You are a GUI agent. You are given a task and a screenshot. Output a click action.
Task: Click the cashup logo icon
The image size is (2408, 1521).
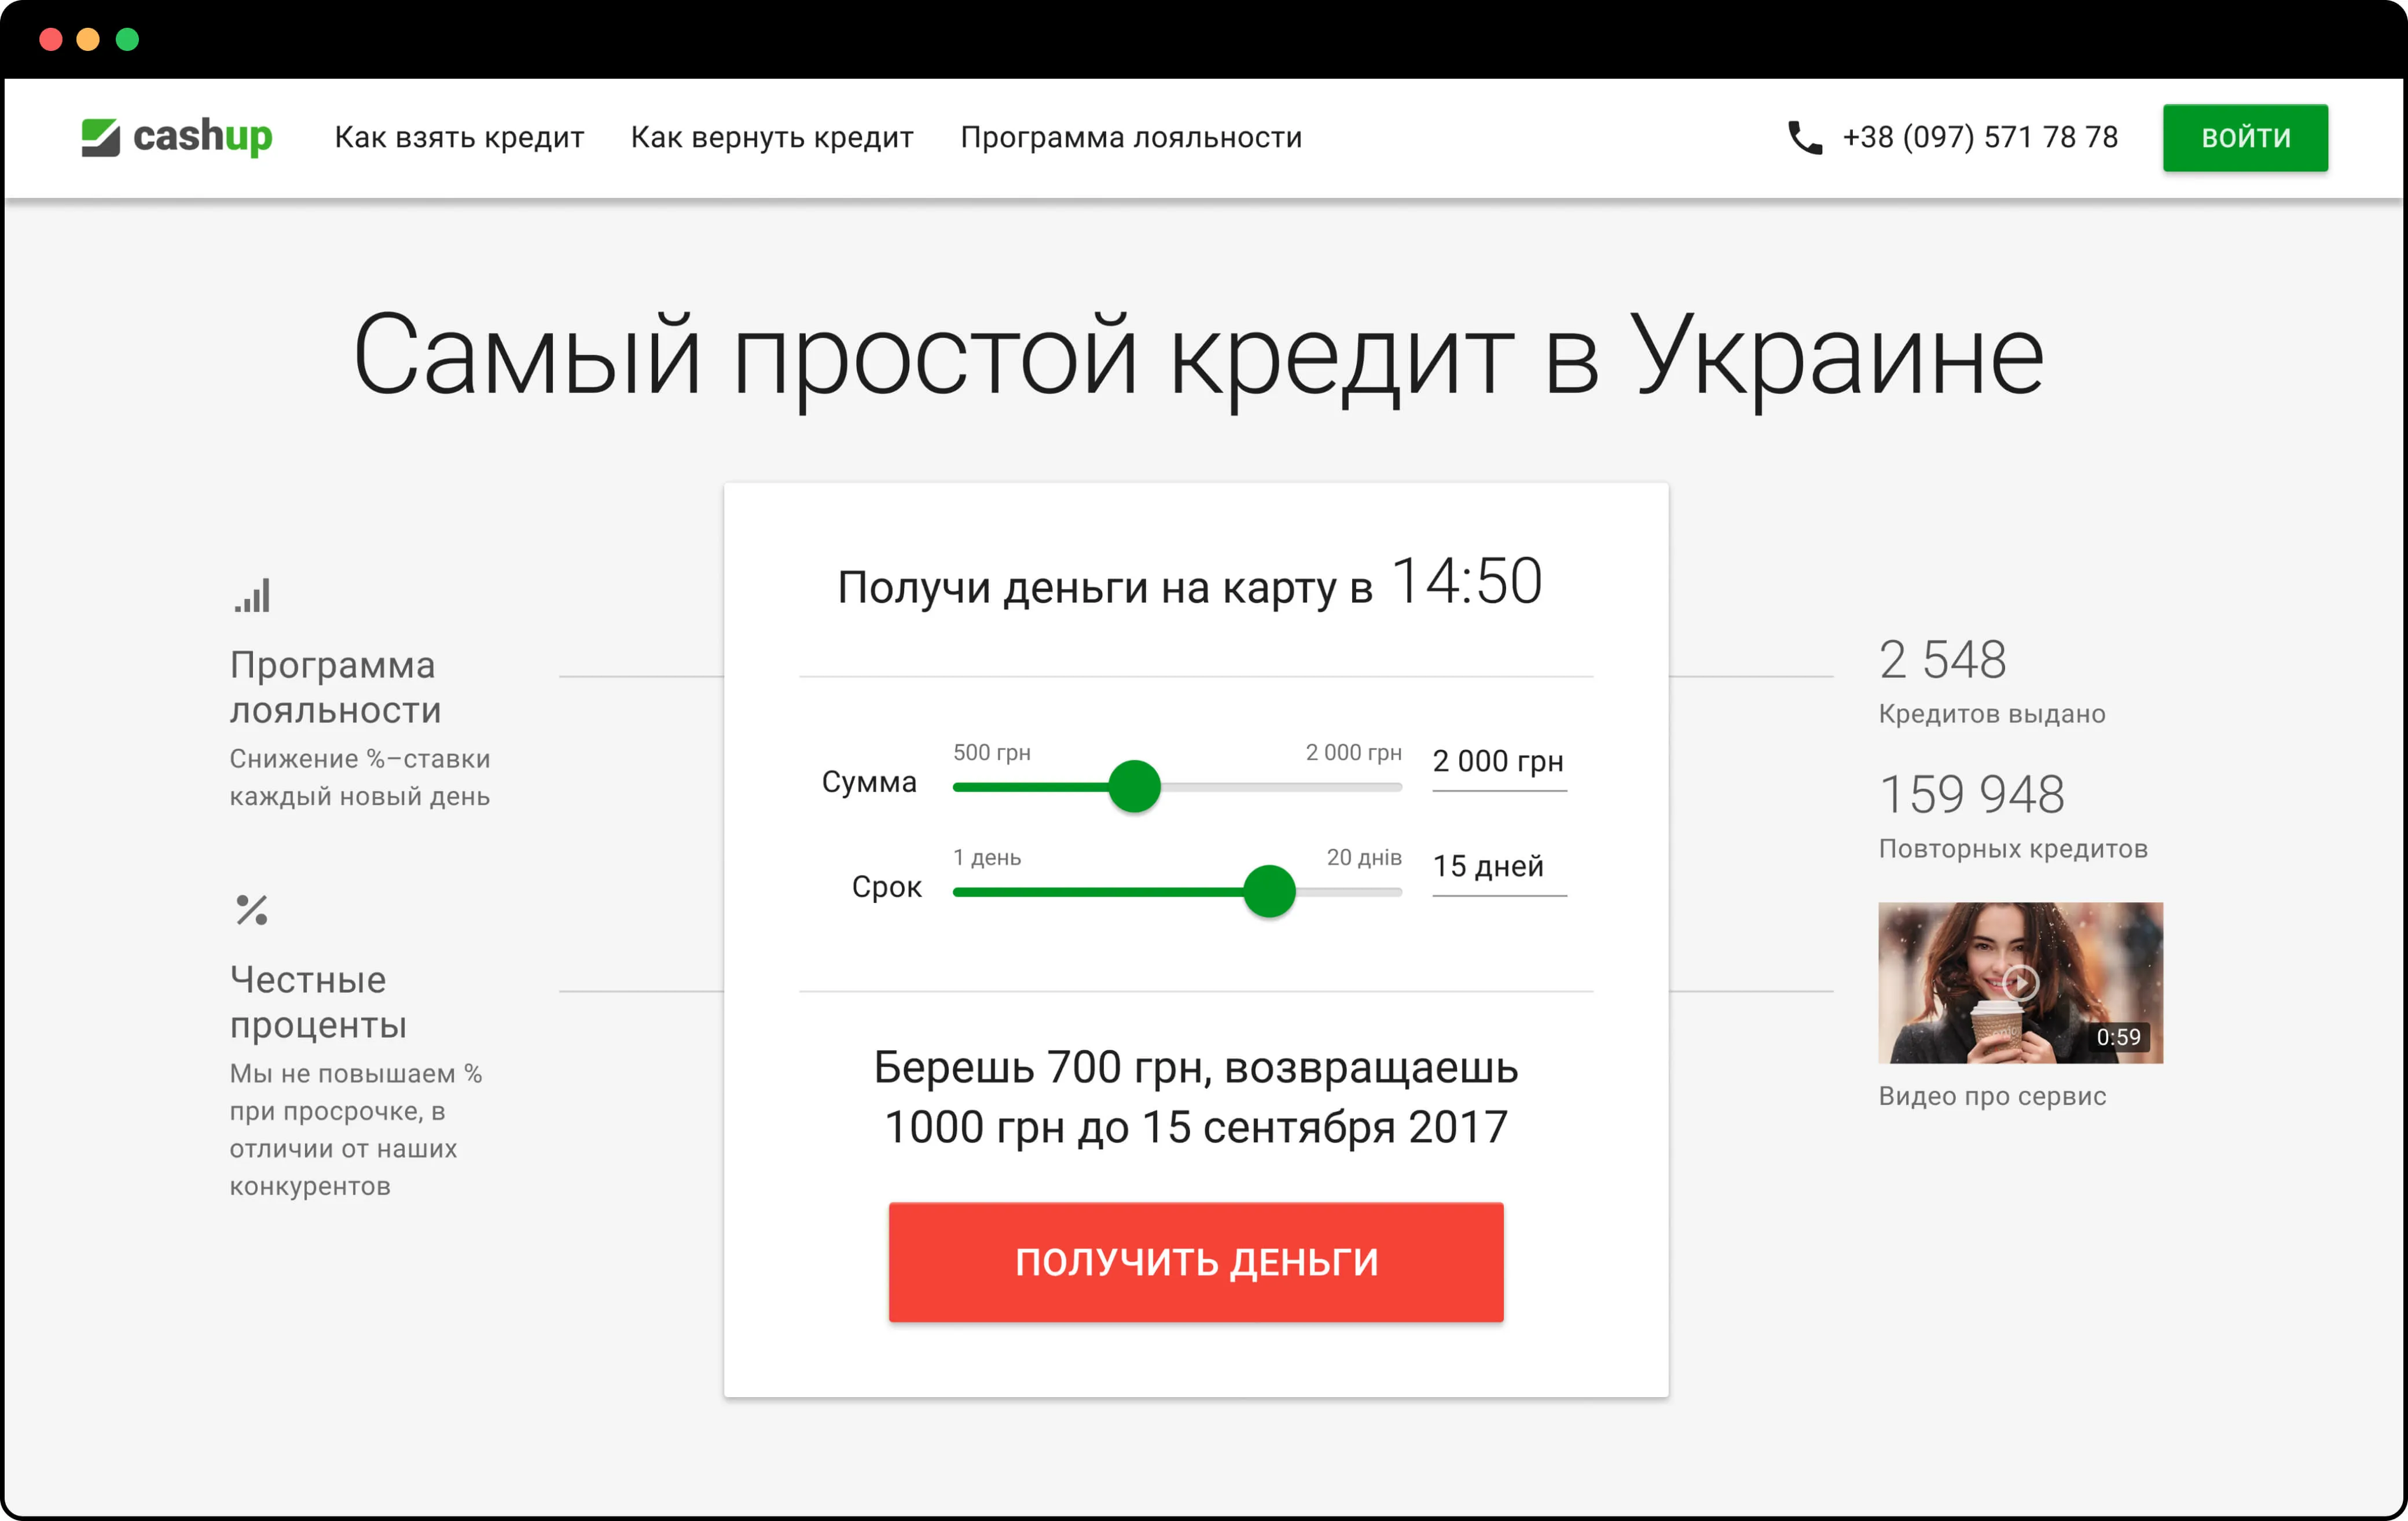[100, 137]
